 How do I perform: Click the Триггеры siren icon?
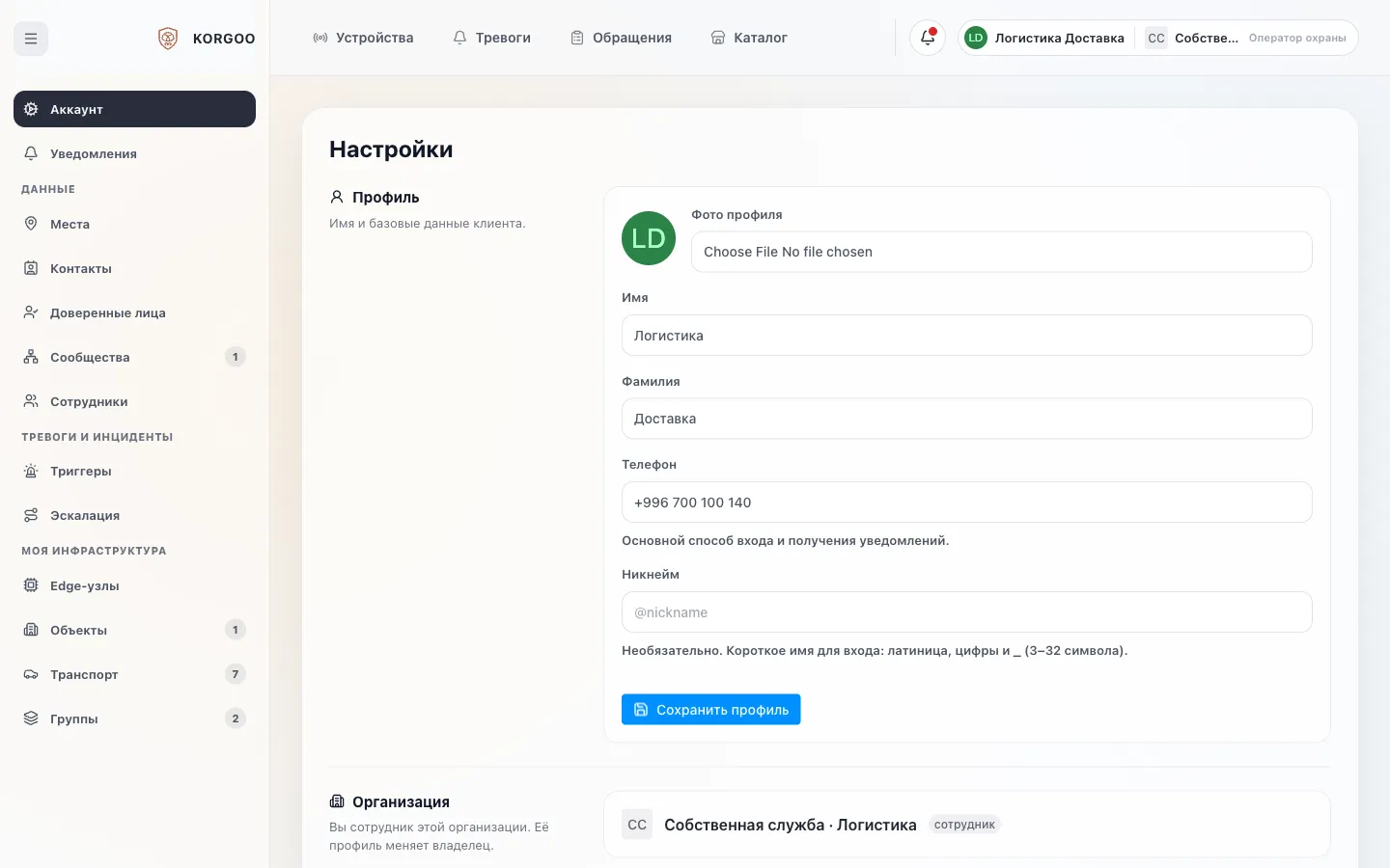[31, 471]
